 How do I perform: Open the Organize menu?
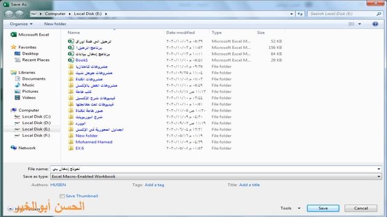tap(21, 24)
